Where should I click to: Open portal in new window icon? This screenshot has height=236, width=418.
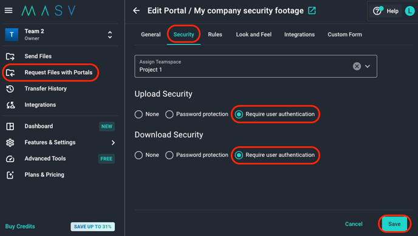coord(312,11)
